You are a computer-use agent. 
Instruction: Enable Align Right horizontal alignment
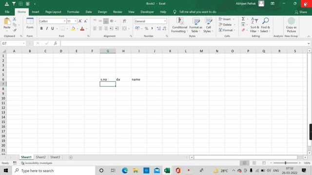click(106, 29)
